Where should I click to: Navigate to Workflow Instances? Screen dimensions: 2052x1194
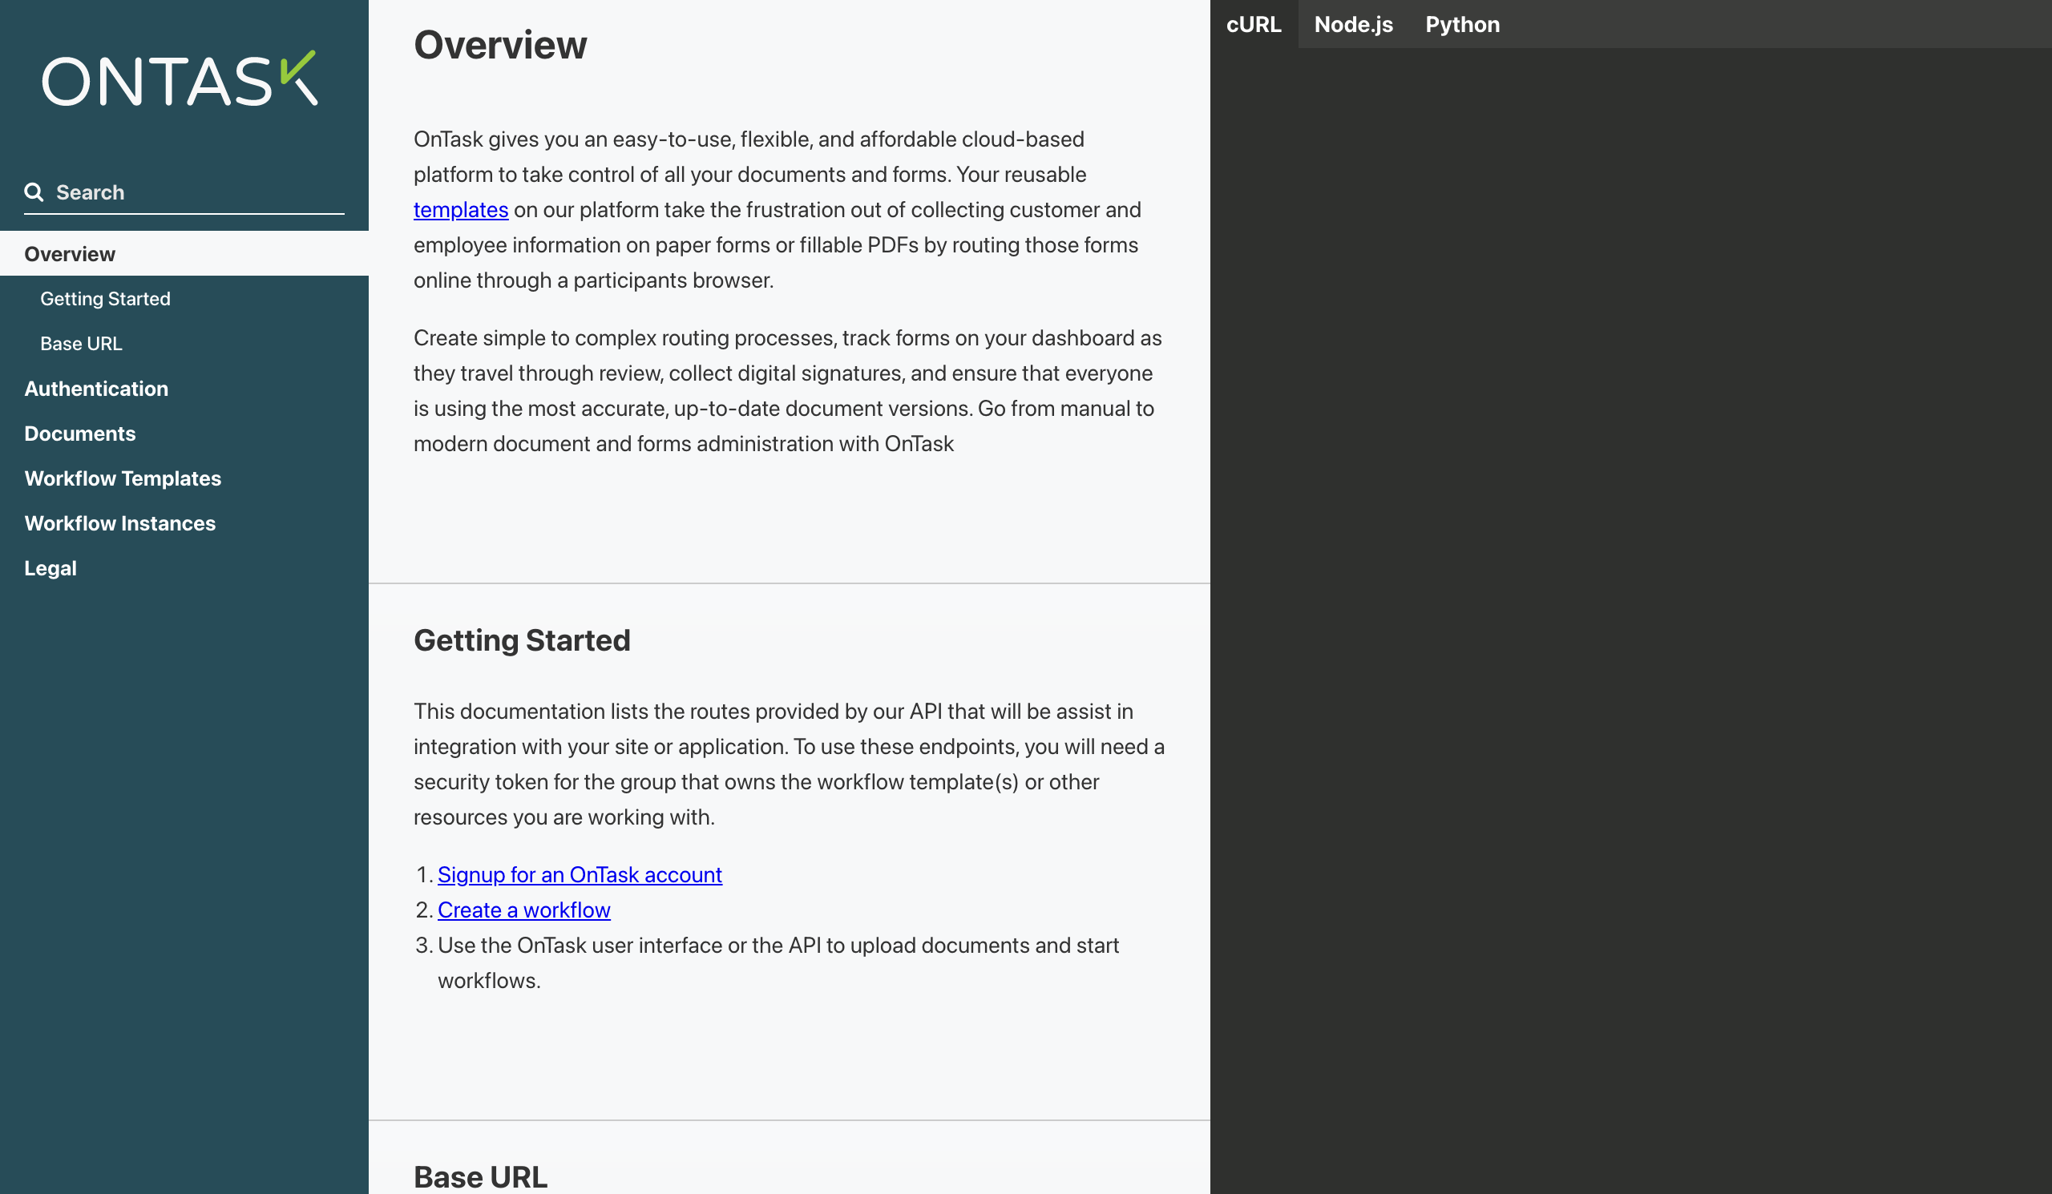[184, 522]
